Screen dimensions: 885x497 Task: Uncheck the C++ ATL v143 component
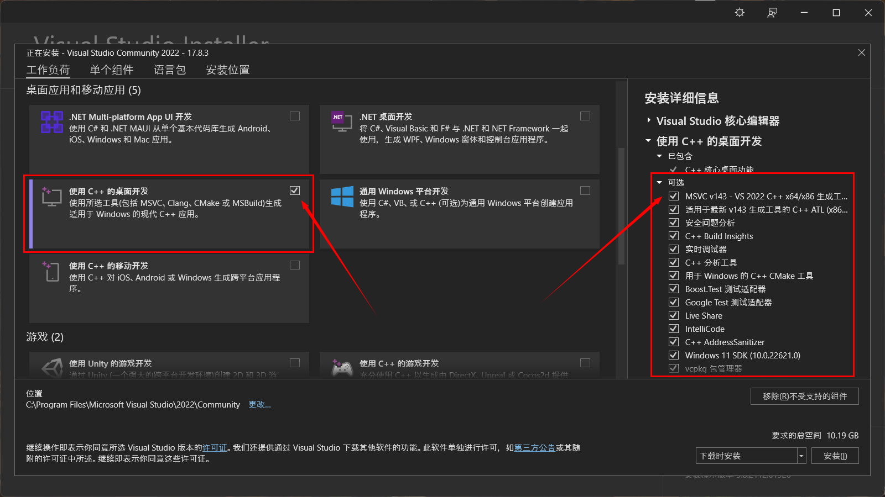(674, 209)
